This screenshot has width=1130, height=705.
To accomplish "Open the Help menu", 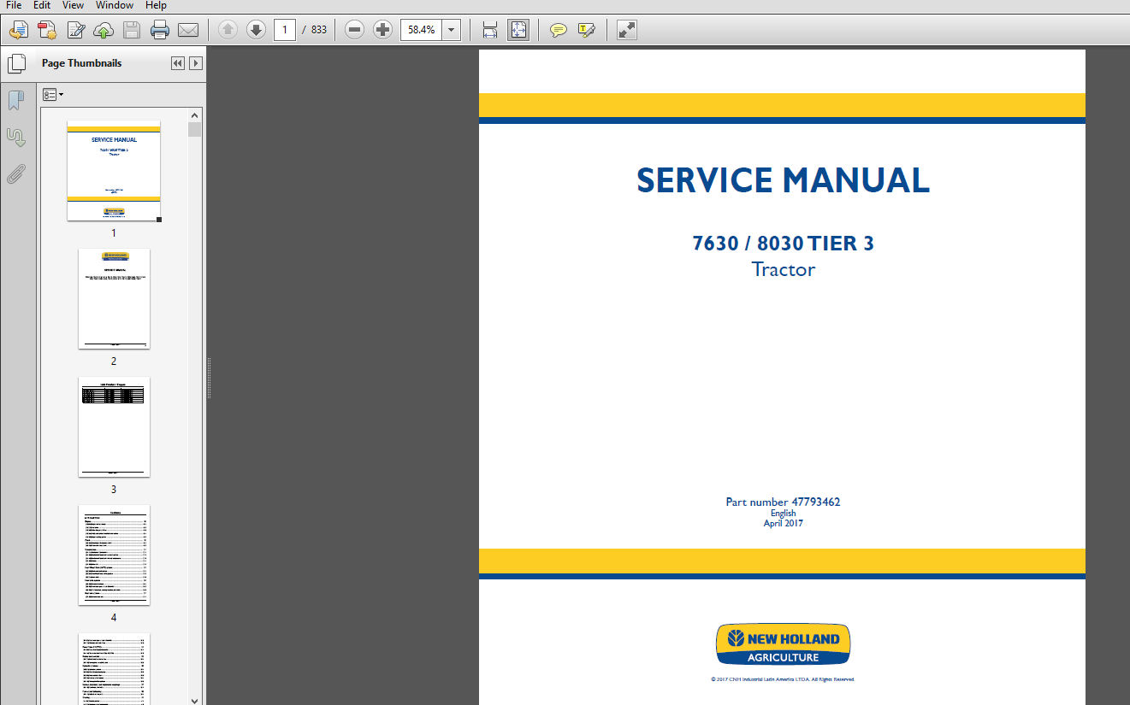I will (x=156, y=5).
